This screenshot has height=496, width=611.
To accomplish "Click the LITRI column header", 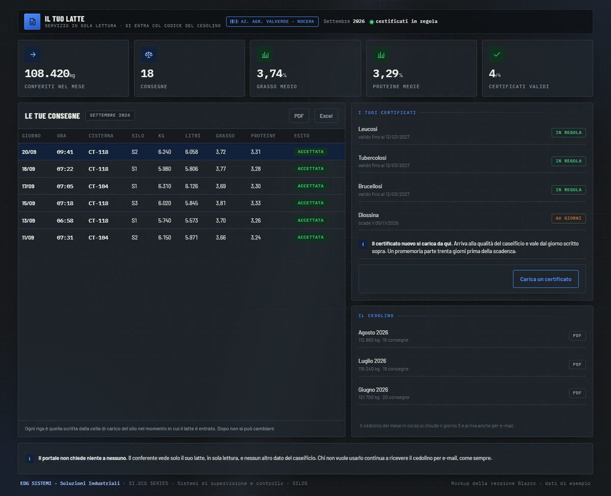I will point(193,136).
